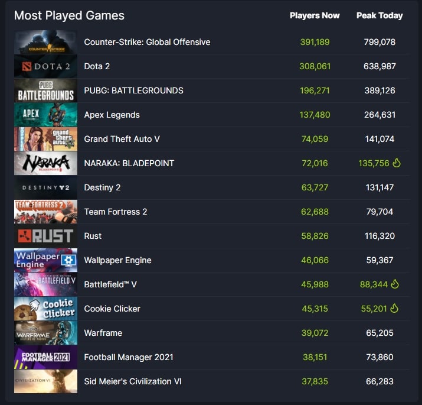Open the Team Fortress 2 title link

pos(116,212)
